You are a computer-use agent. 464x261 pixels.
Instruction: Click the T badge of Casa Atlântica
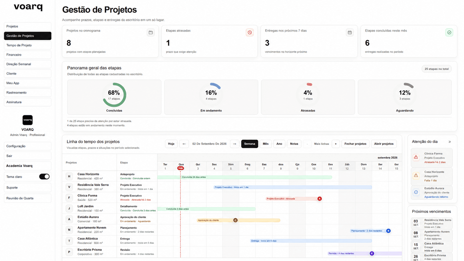[x=69, y=241]
